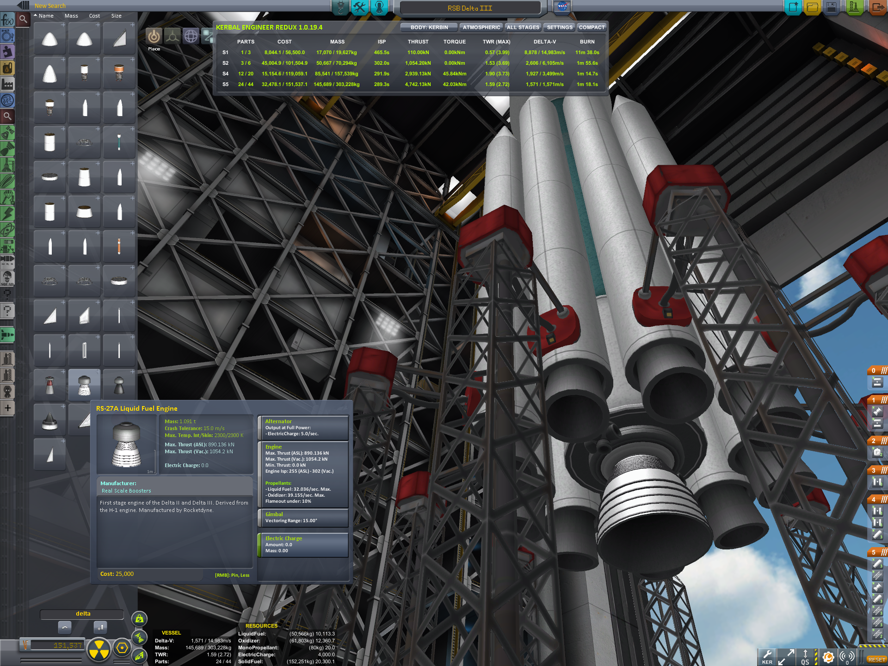Image resolution: width=888 pixels, height=666 pixels.
Task: Open the Filter by Cross-Section Profile category
Action: (7, 36)
